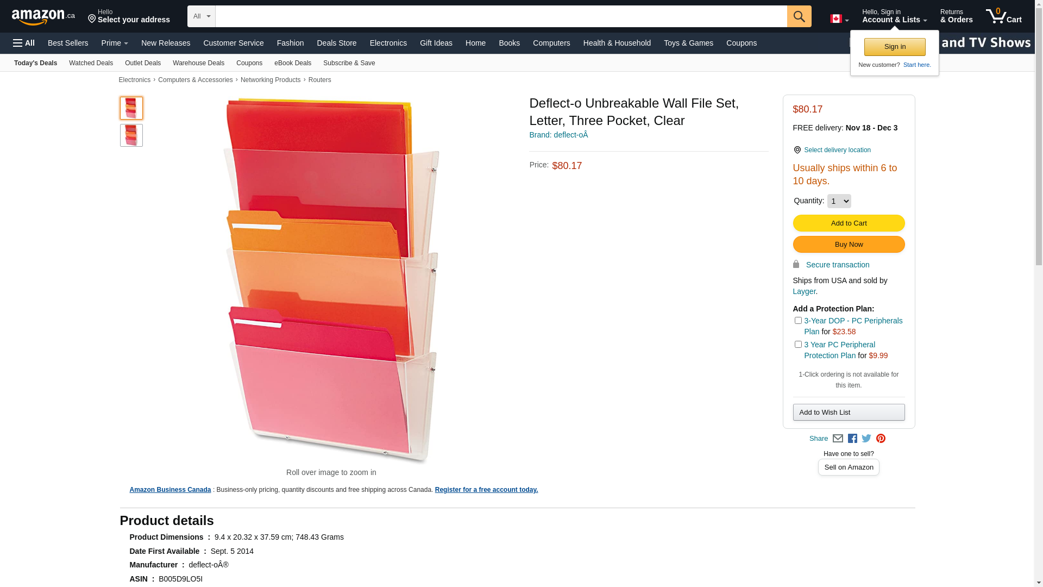
Task: Share product on Twitter icon
Action: coord(866,439)
